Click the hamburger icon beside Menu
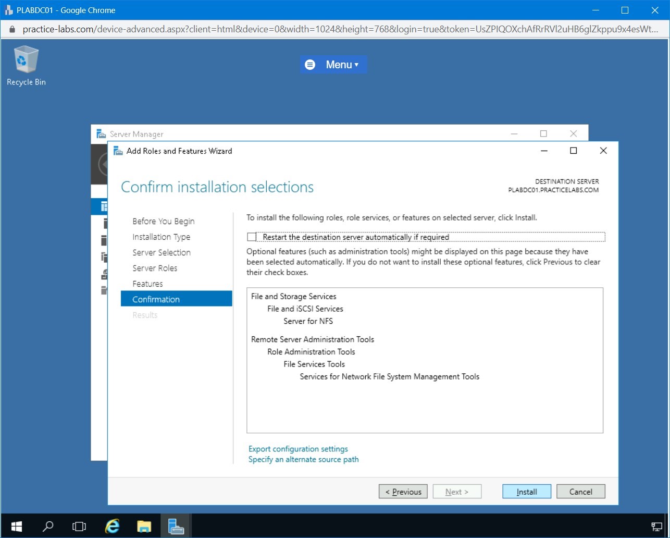 (x=310, y=65)
